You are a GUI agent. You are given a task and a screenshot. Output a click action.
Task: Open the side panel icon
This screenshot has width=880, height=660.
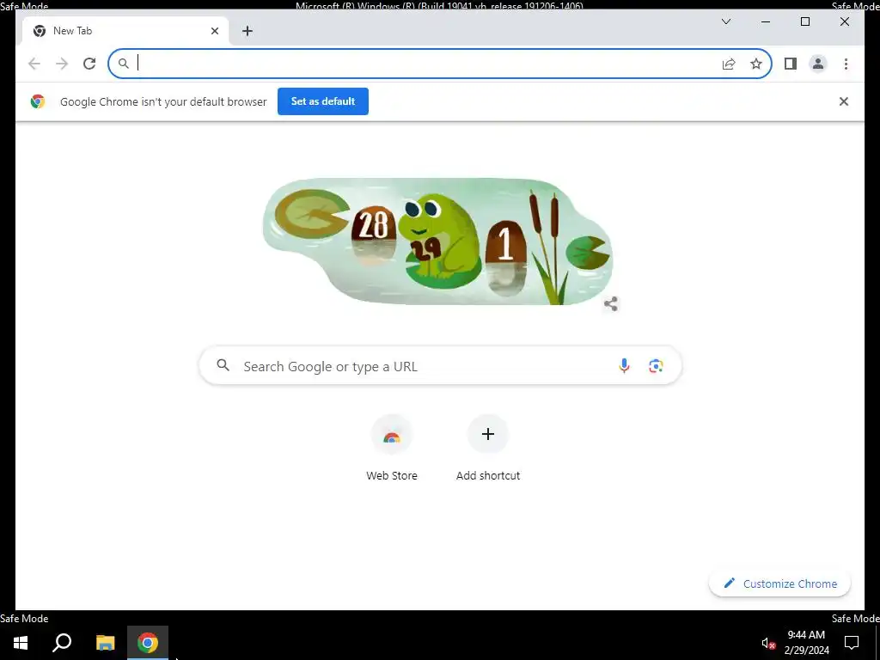pos(791,64)
